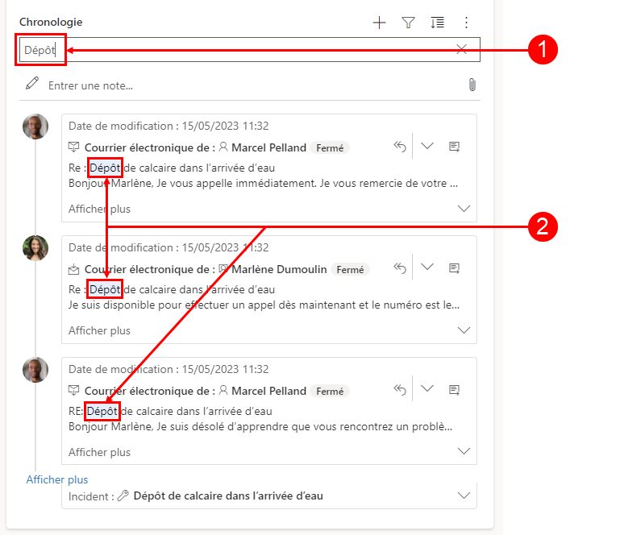Viewport: 620px width, 535px height.
Task: Open action chevron on RE: Dépôt email
Action: tap(427, 389)
